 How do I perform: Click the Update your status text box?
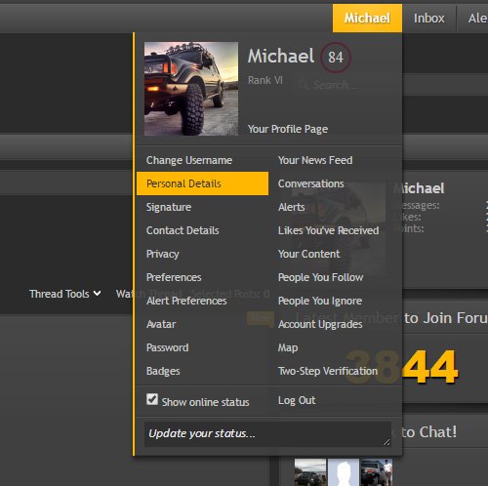267,434
